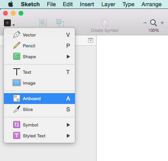Expand the Symbol submenu arrow
168x161 pixels.
click(68, 125)
